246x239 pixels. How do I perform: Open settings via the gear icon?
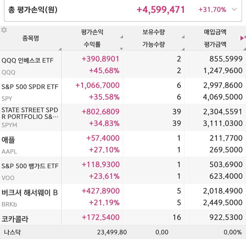point(4,30)
